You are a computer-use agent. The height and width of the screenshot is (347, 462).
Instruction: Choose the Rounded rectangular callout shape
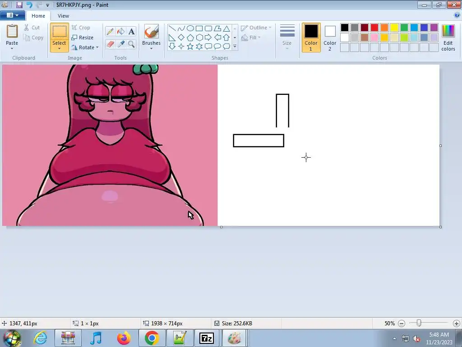point(208,47)
